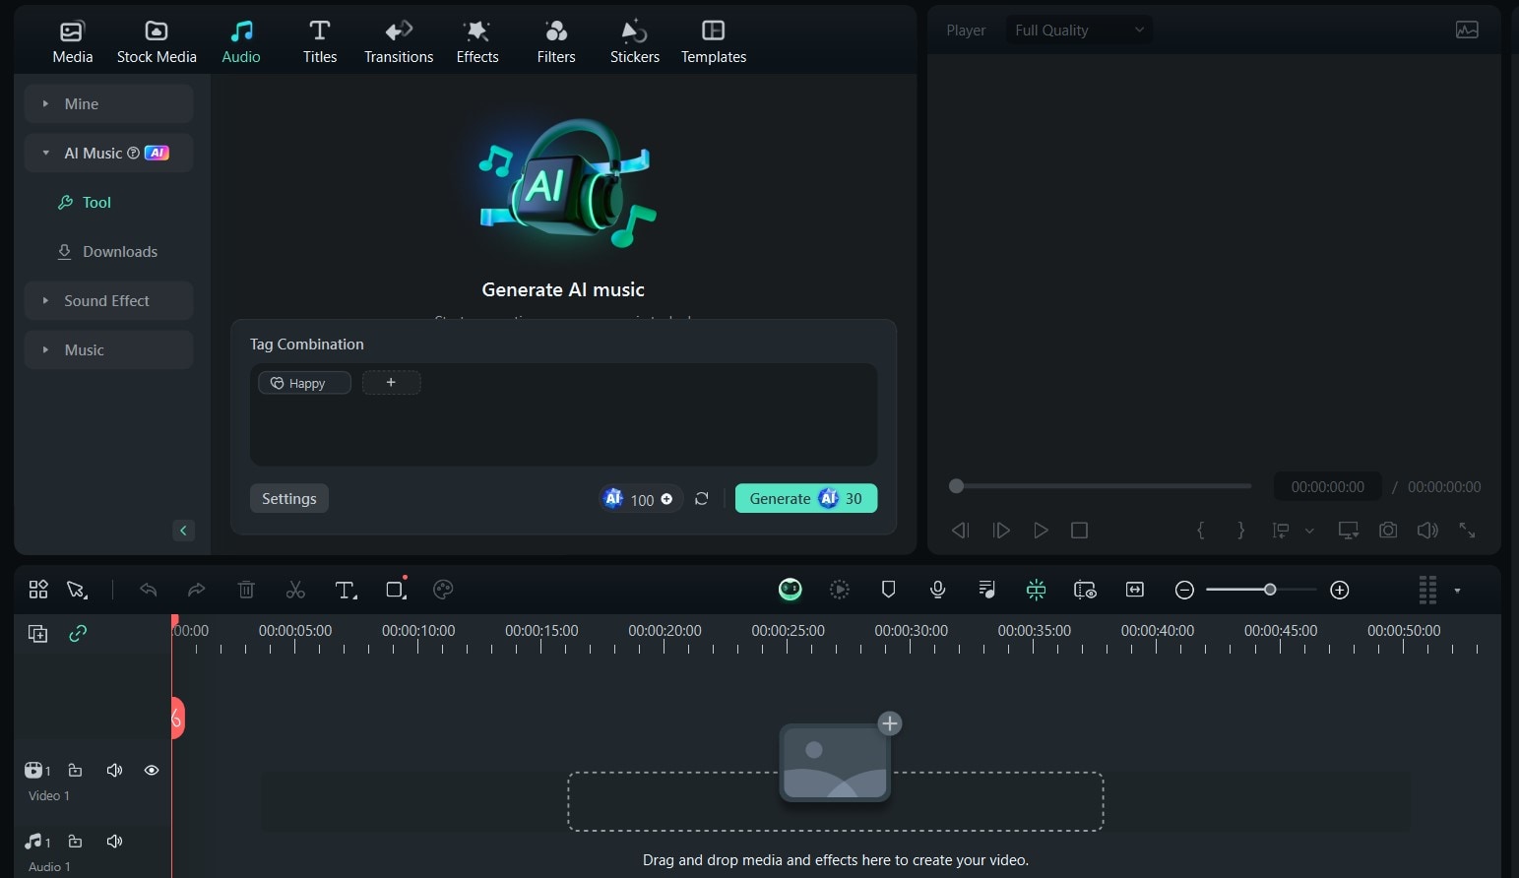Stop the preview playback
1519x878 pixels.
1079,531
